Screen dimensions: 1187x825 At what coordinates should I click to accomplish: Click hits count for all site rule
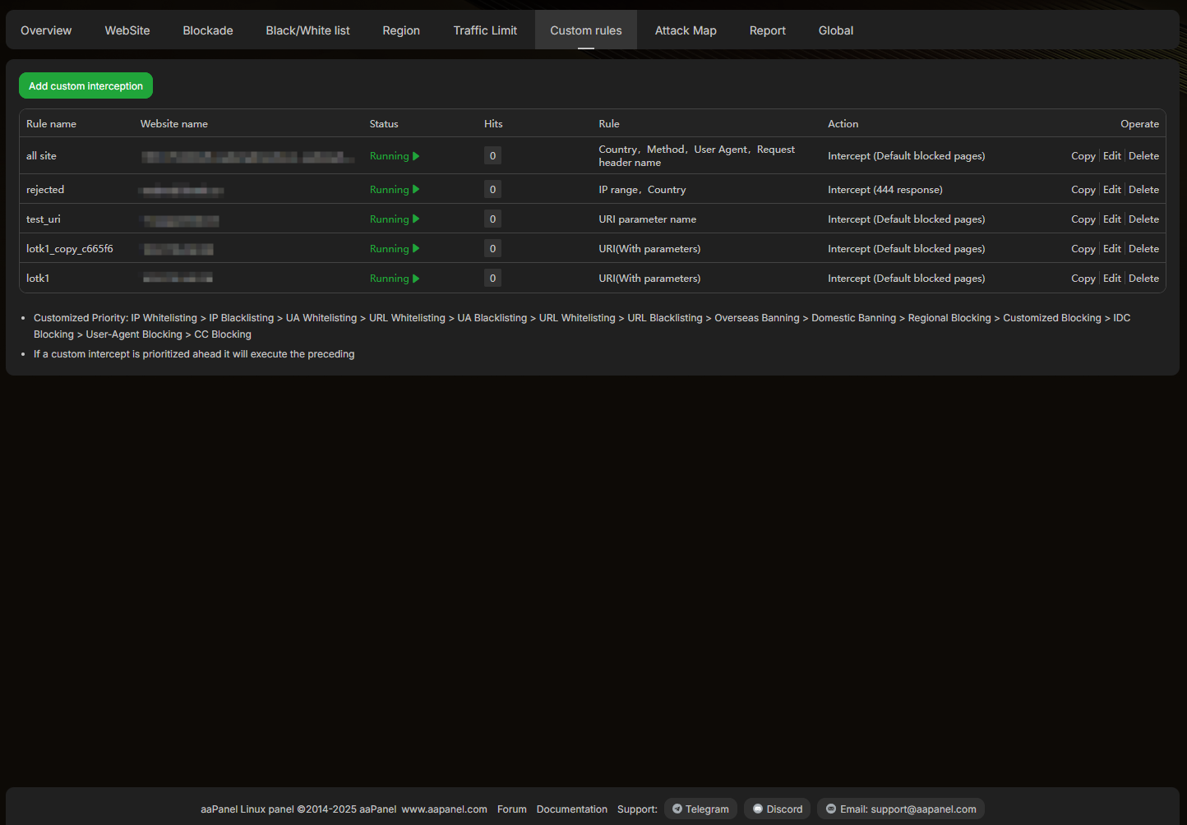[492, 156]
